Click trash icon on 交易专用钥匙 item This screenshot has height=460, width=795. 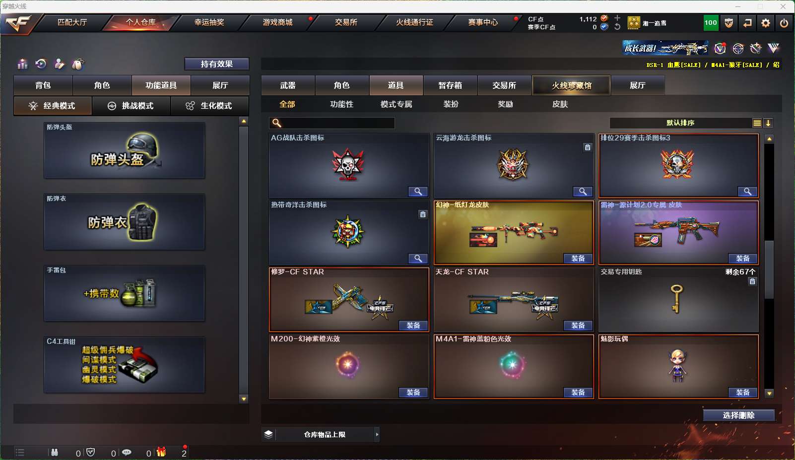(752, 281)
